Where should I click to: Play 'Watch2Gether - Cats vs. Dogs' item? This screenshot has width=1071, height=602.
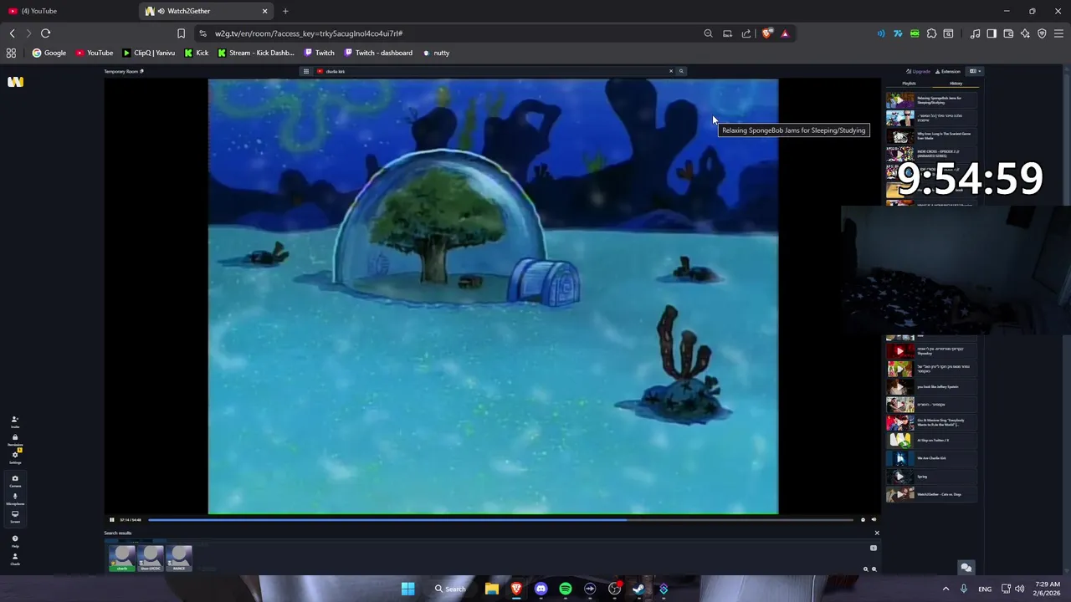point(932,494)
